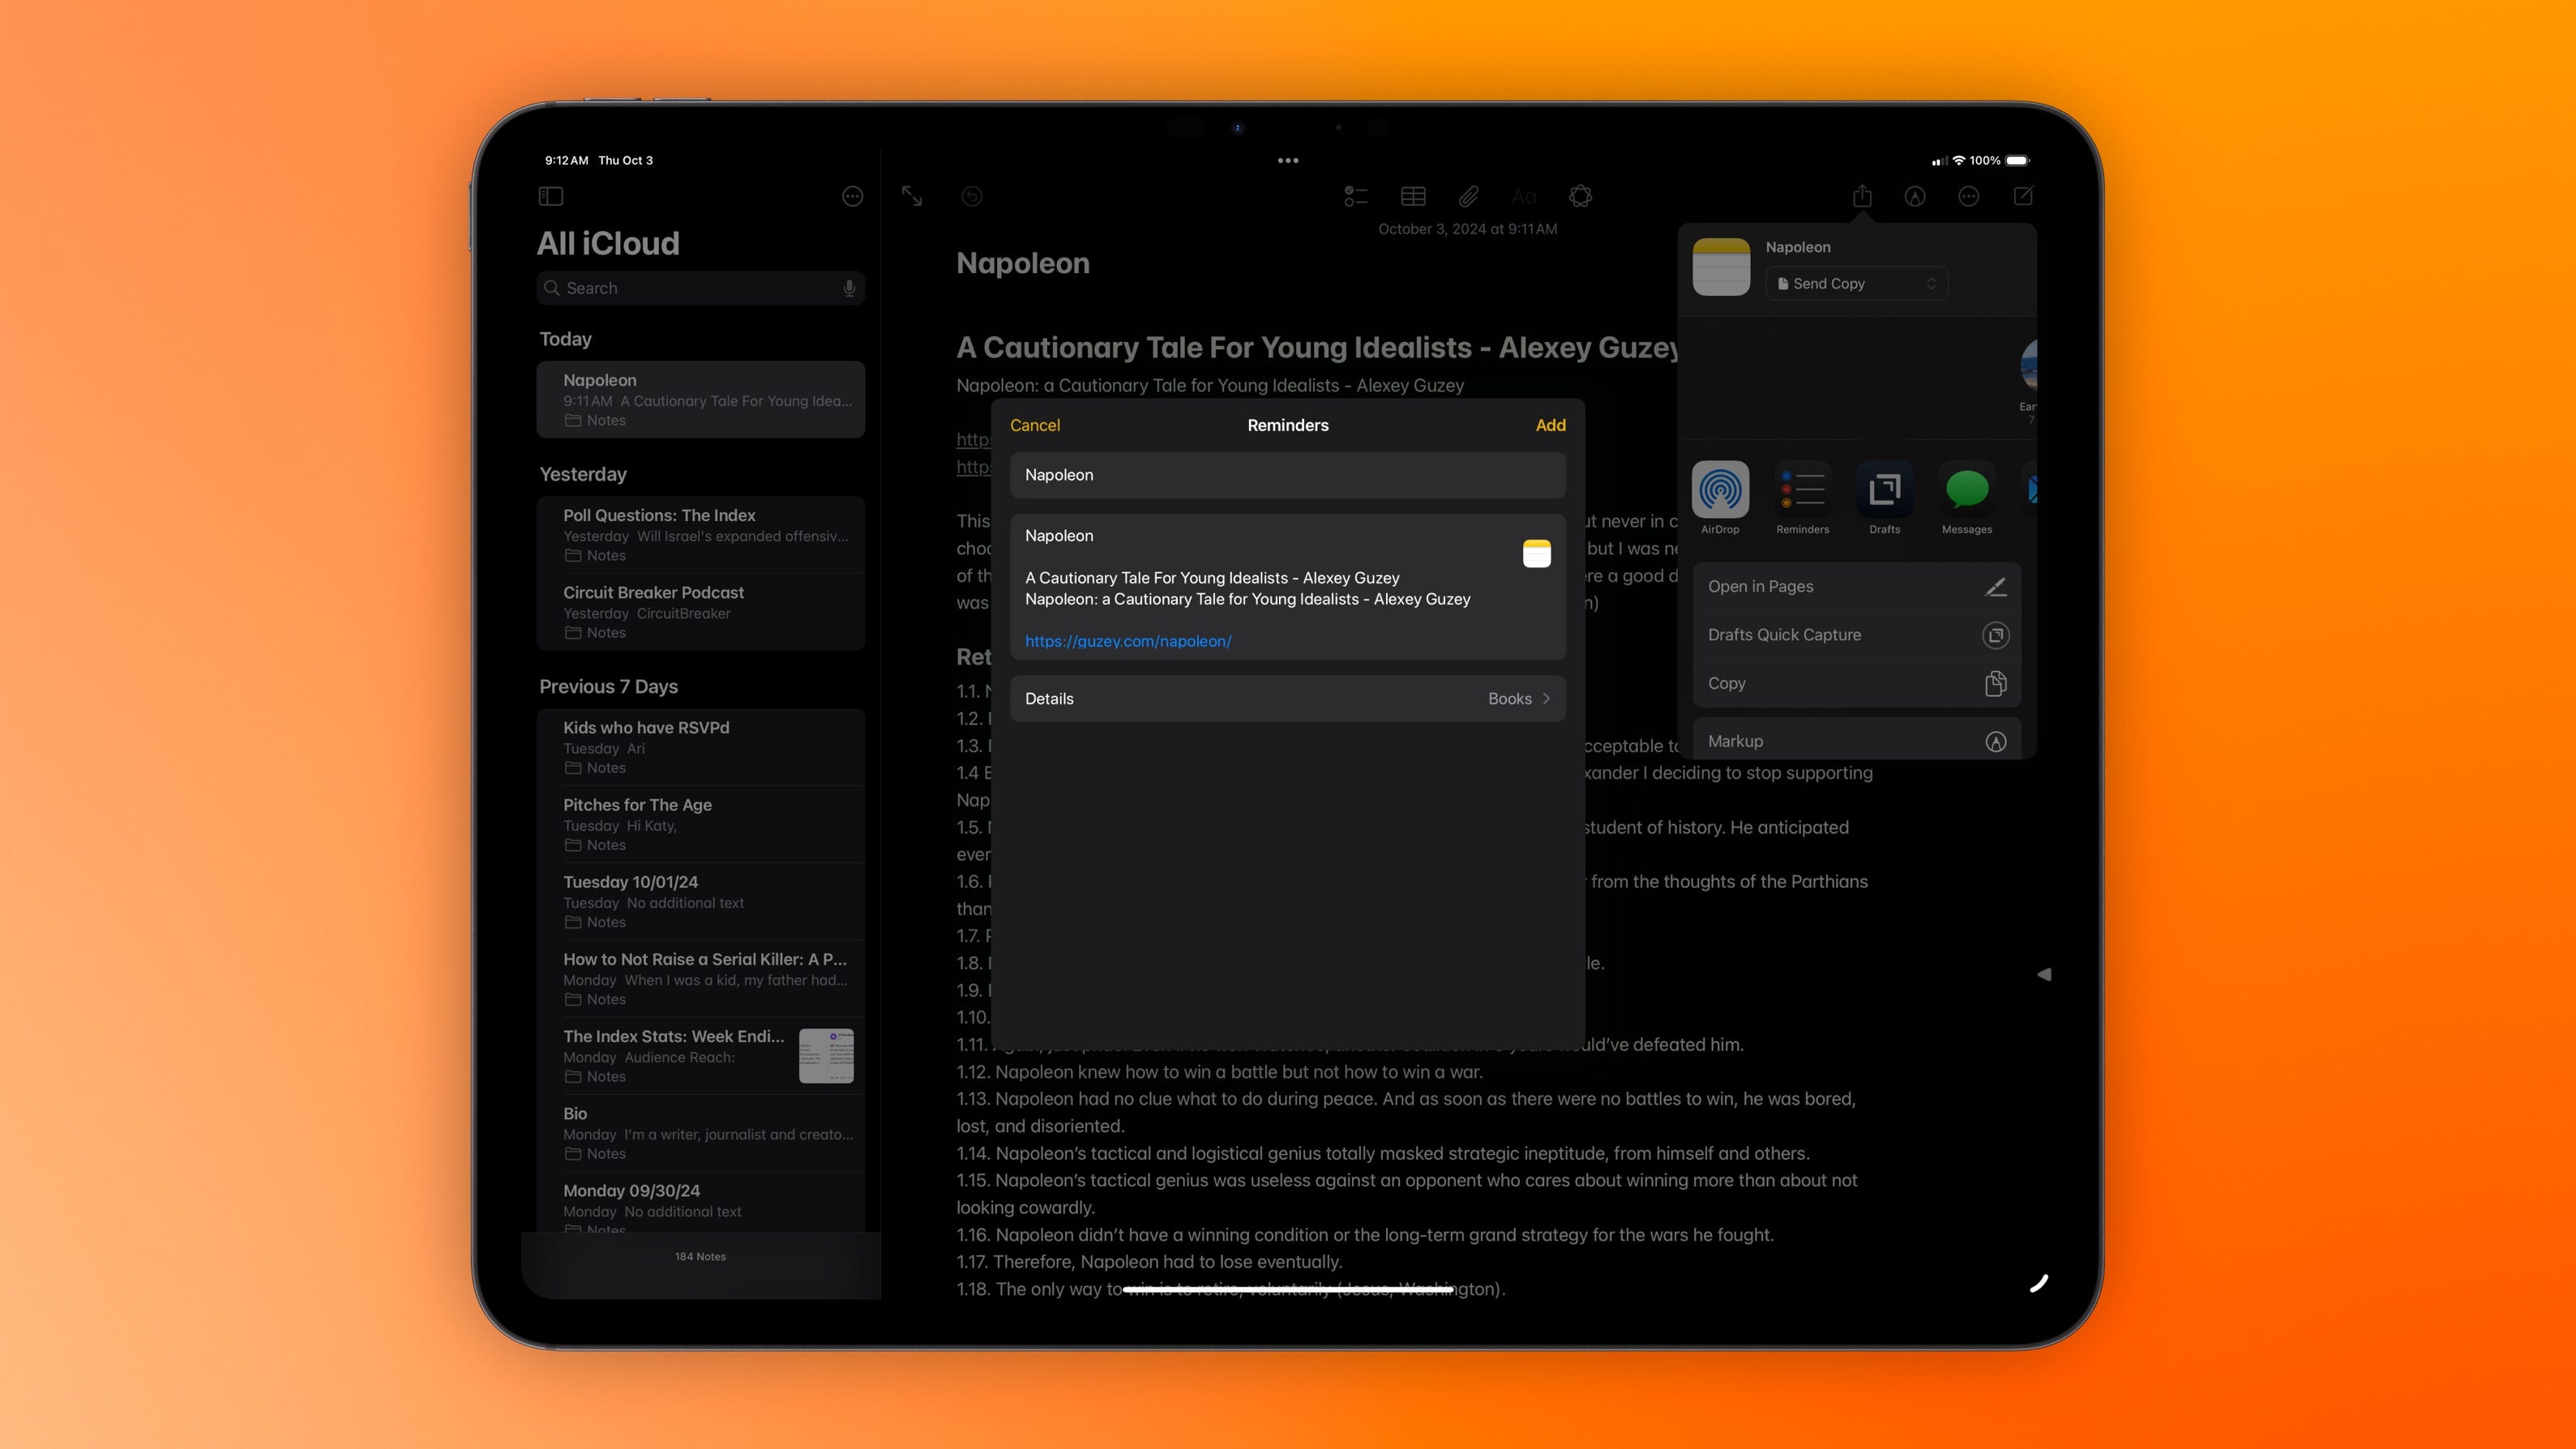Toggle the Notes sidebar panel icon
This screenshot has width=2576, height=1449.
coord(551,196)
